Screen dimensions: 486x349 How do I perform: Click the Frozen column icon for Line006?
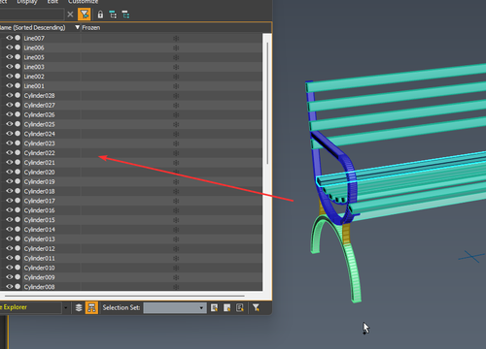coord(176,48)
